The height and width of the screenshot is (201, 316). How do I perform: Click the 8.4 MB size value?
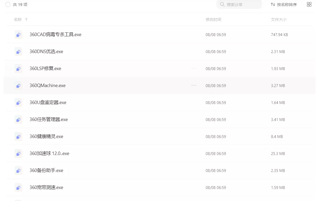pos(277,136)
